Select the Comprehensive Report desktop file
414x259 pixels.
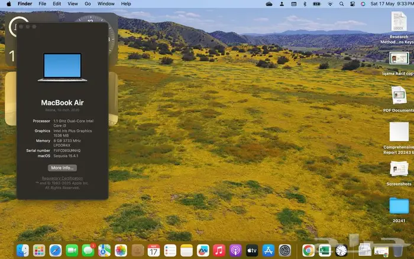(x=399, y=138)
